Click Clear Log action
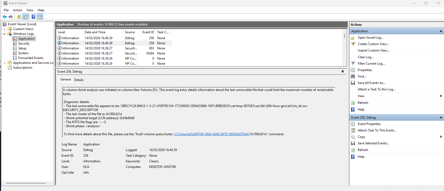Viewport: 444px width, 191px height. coord(366,57)
